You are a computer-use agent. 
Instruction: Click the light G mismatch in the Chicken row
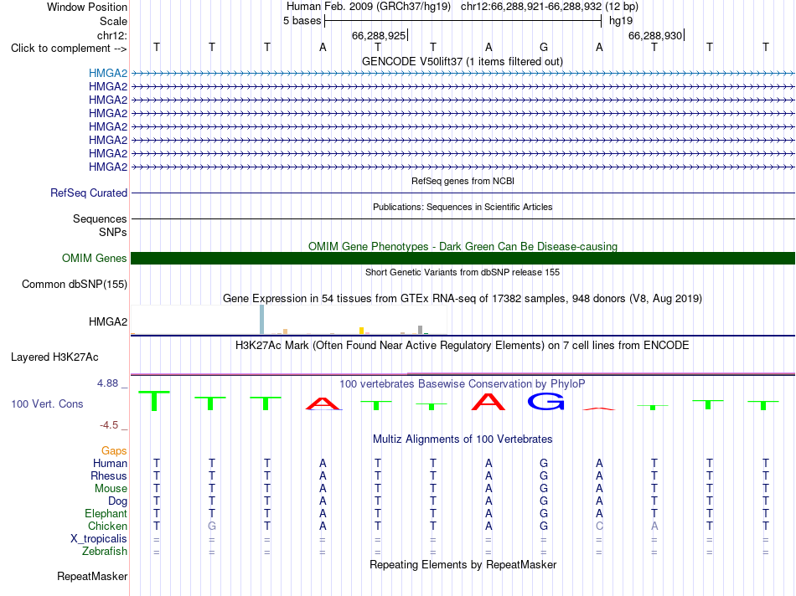point(212,526)
